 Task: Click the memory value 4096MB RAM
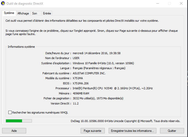81,93
